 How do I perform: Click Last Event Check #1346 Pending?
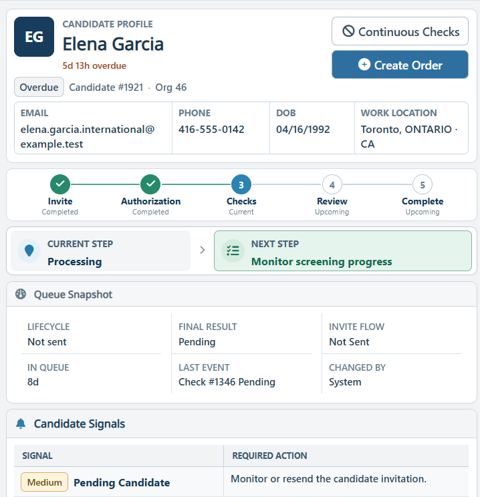point(227,382)
